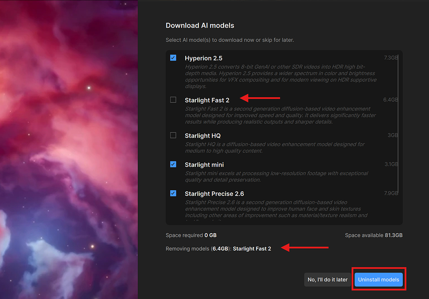
Task: Click the model list scrollbar
Action: 398,124
